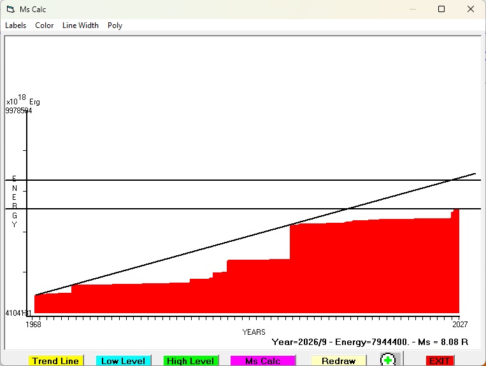Click the 2027 end year label
Screen dimensions: 486x366
click(460, 324)
